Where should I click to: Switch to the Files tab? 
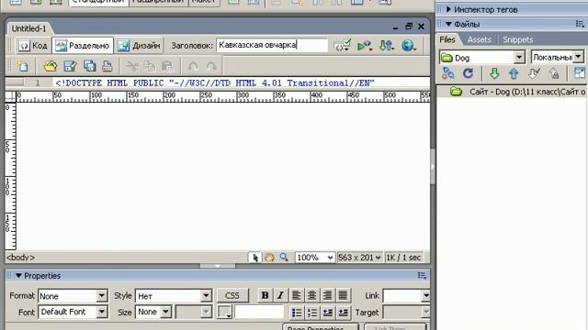[447, 39]
